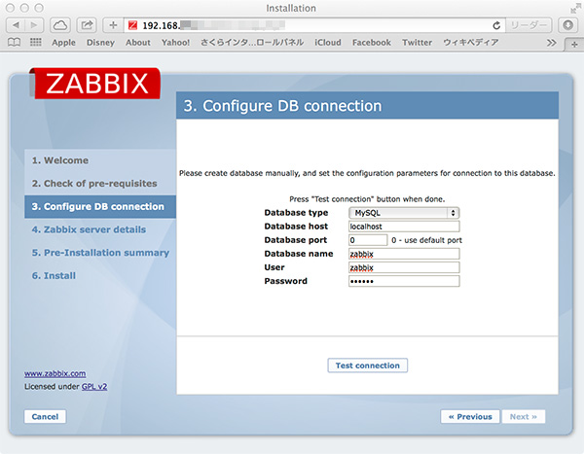Viewport: 584px width, 454px height.
Task: Click the Password input field
Action: pyautogui.click(x=403, y=281)
